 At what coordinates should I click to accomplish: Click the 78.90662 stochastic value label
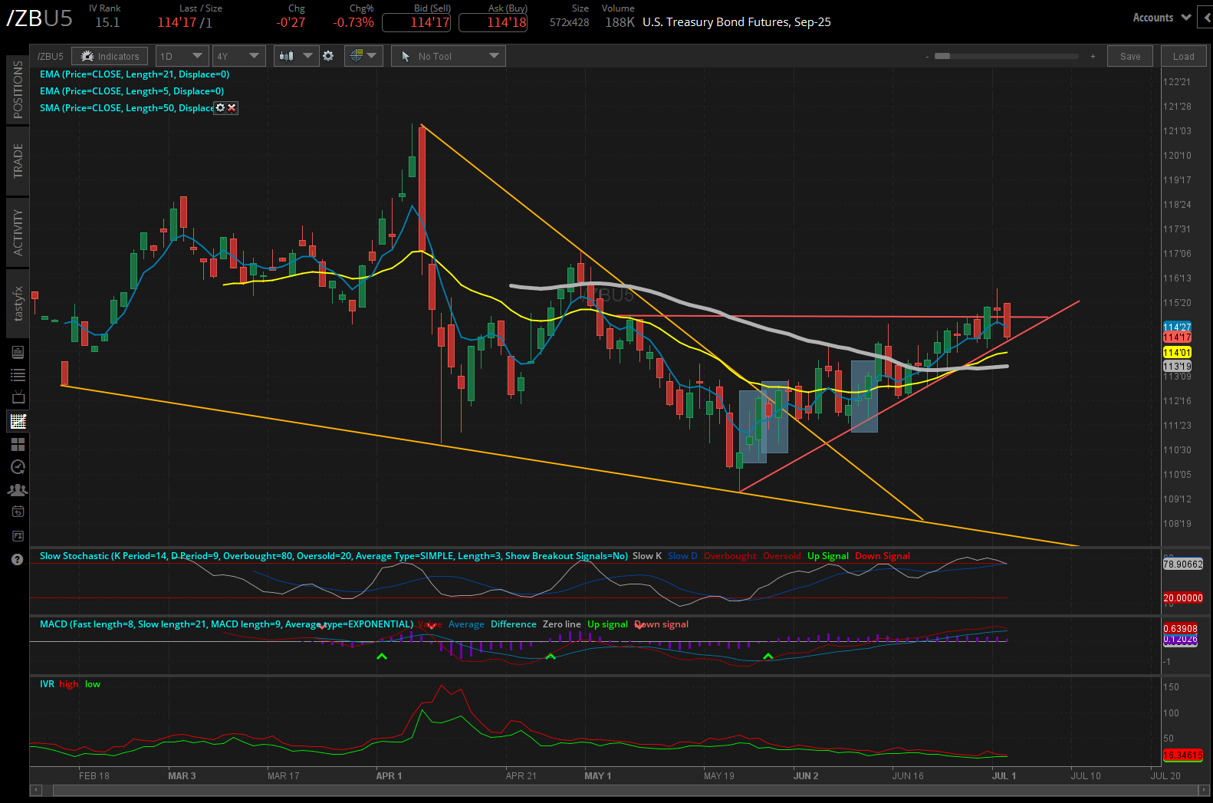[1183, 564]
